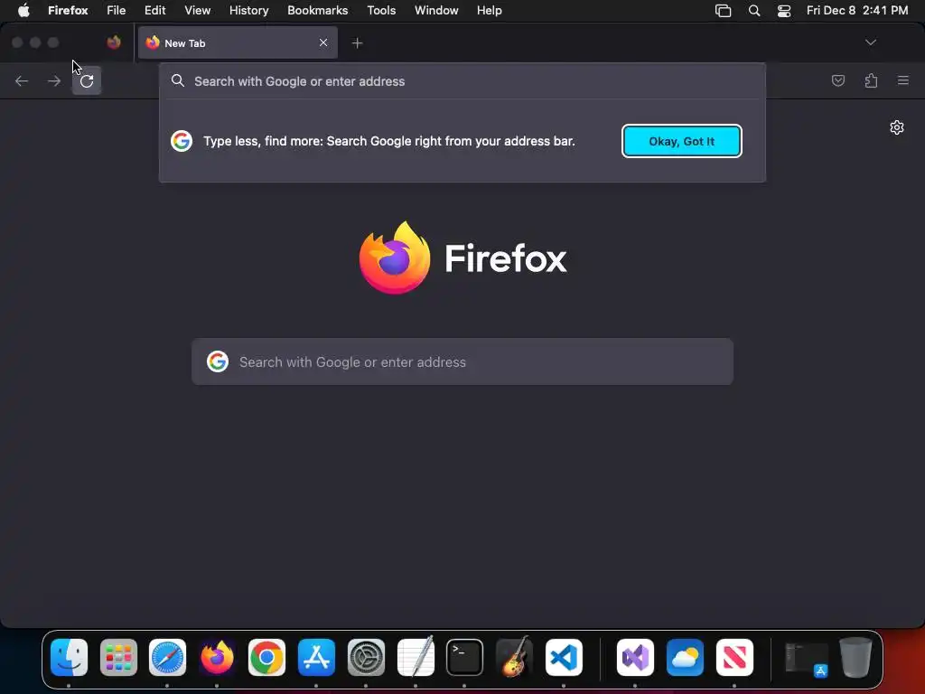
Task: Open TextEdit from the Dock
Action: (416, 657)
